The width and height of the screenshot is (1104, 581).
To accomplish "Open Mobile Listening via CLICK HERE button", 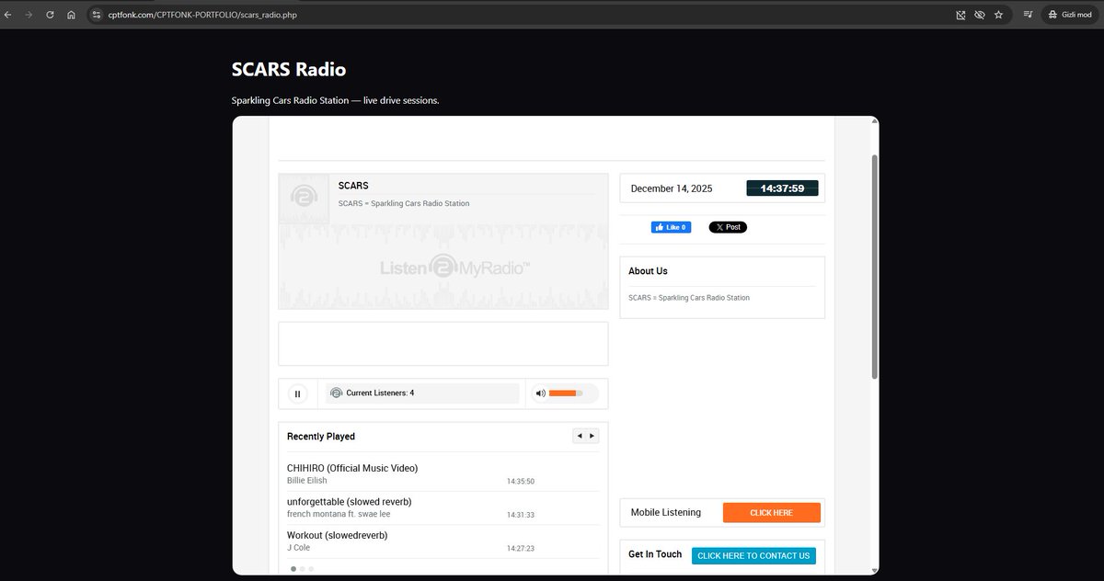I will point(772,512).
